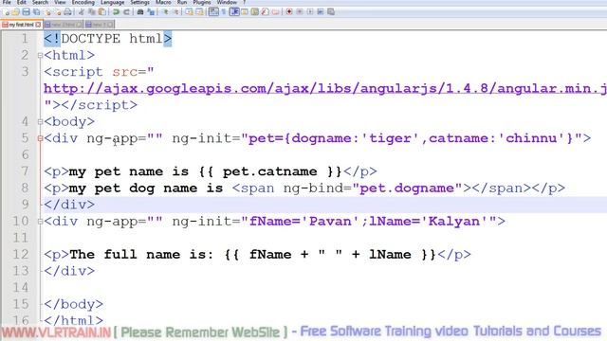The width and height of the screenshot is (607, 341).
Task: Click the Zoom Out icon
Action: tap(175, 12)
